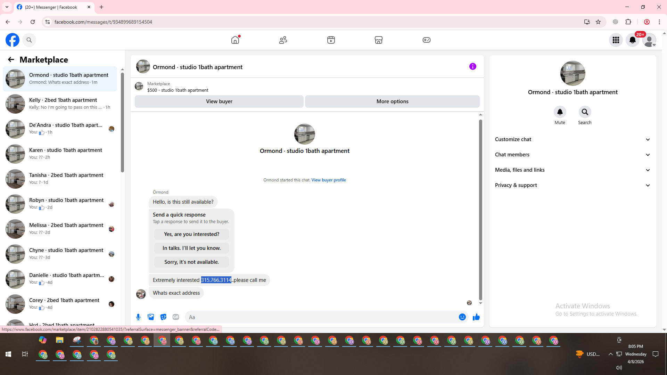Open the Friends icon in top navigation
667x375 pixels.
pos(283,40)
